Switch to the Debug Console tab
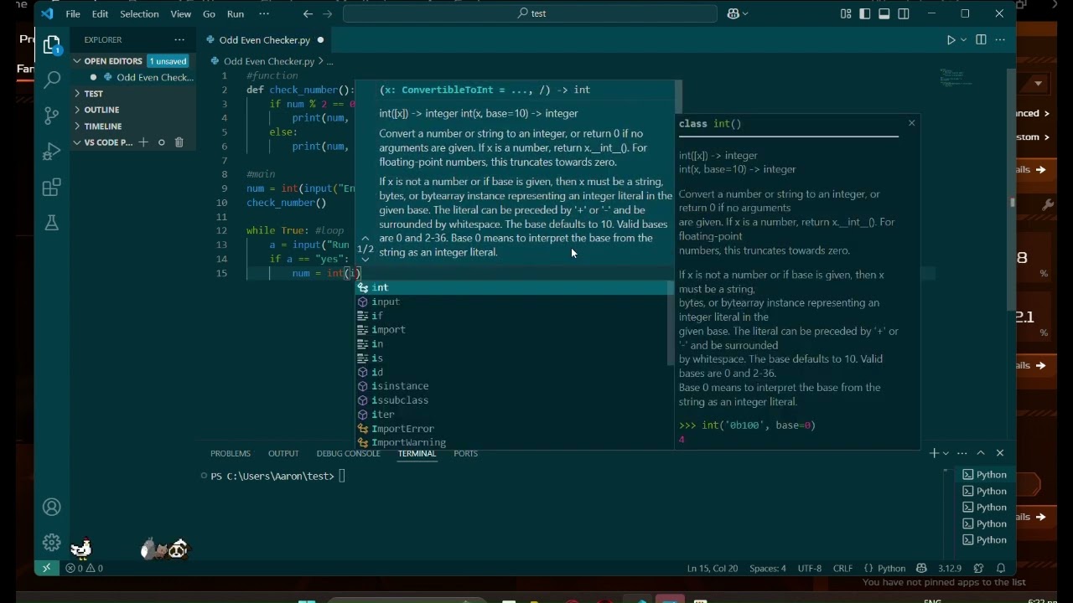This screenshot has width=1073, height=603. tap(348, 453)
